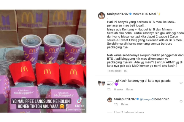Viewport: 184px width, 122px height.
Task: Open taniaputri1707 username link in caption
Action: click(x=118, y=14)
